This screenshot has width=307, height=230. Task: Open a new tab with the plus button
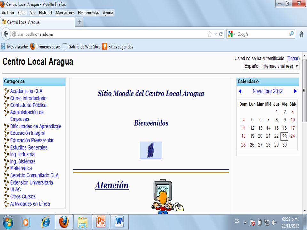79,22
